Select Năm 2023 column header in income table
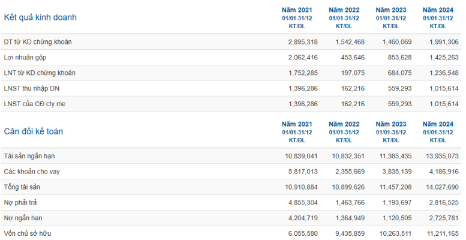This screenshot has width=466, height=240. coord(391,18)
